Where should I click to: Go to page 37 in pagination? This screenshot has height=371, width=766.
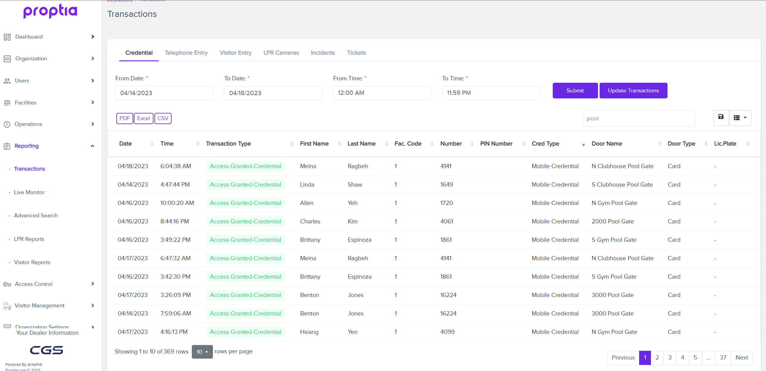(723, 358)
